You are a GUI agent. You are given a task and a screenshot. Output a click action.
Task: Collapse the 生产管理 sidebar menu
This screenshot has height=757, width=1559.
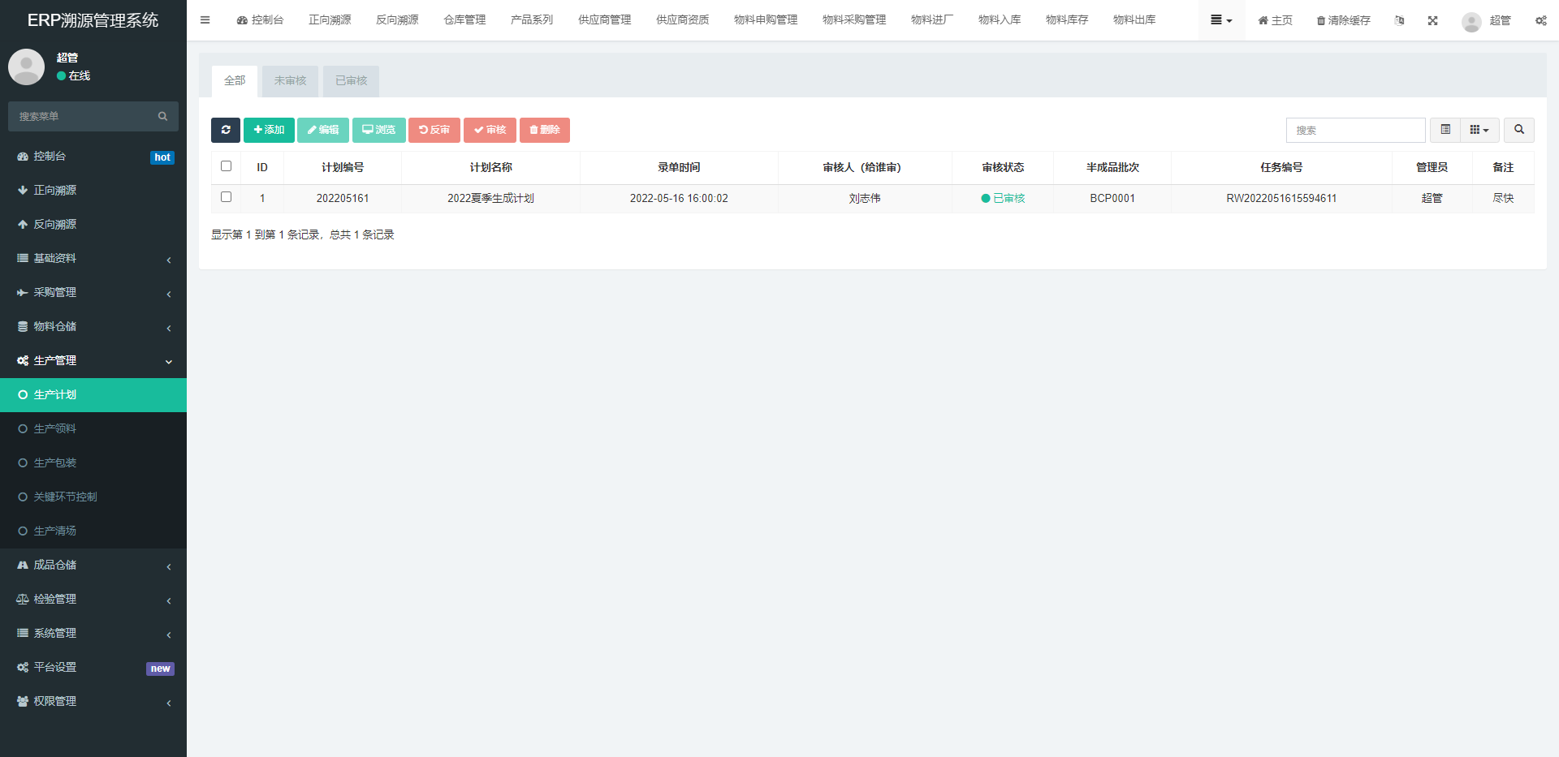93,360
